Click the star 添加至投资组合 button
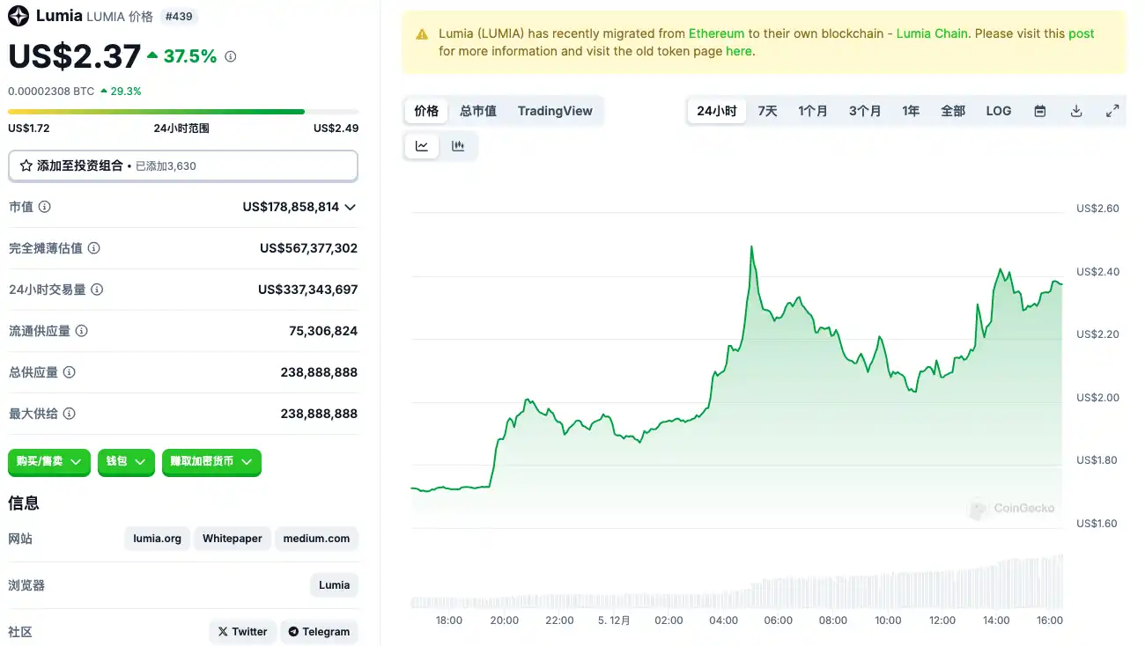The image size is (1145, 646). pyautogui.click(x=182, y=165)
